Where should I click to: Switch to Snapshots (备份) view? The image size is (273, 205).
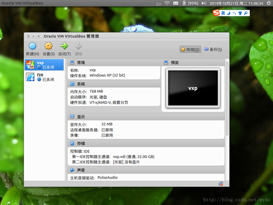pyautogui.click(x=213, y=49)
